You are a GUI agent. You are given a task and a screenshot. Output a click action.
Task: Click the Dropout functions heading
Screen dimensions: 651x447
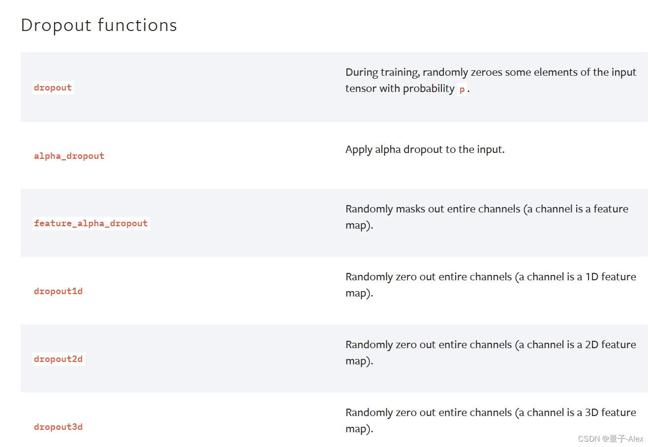(x=99, y=25)
